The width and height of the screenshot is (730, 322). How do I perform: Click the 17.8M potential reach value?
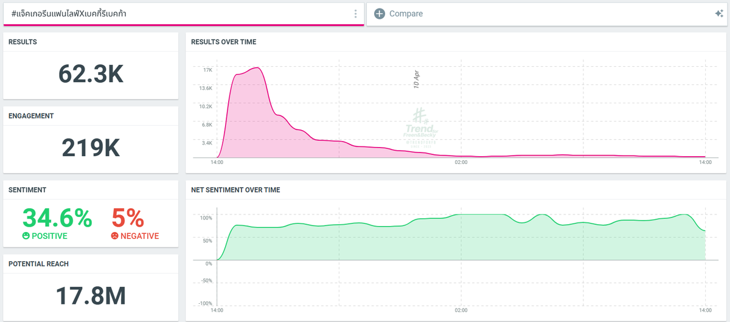coord(91,296)
